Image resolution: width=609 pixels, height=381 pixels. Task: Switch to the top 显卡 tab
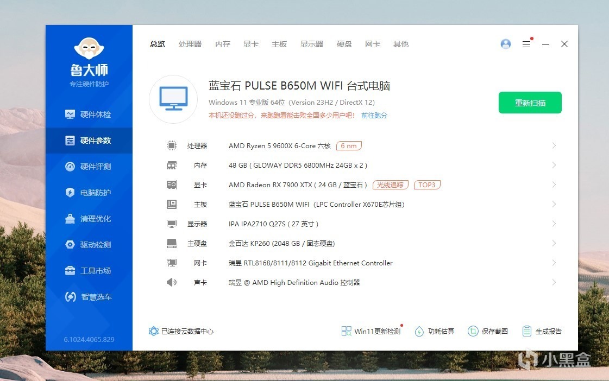251,44
